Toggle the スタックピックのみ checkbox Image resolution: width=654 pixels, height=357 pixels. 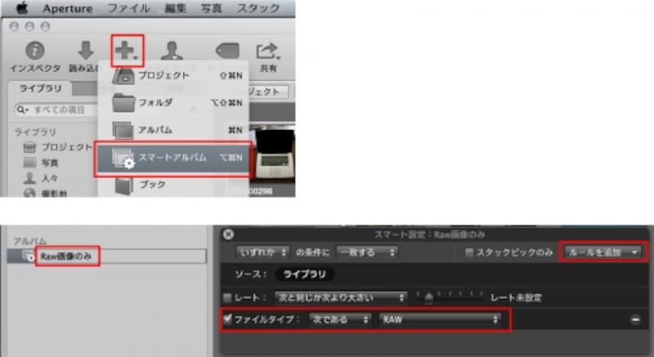(x=469, y=252)
